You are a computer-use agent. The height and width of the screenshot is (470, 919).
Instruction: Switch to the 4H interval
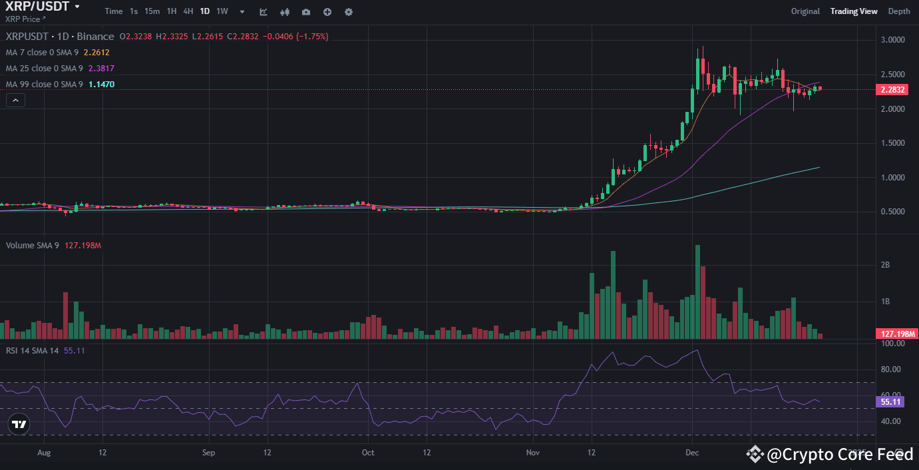188,11
